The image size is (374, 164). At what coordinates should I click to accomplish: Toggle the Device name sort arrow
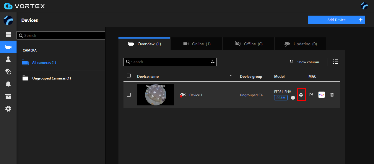tap(231, 76)
